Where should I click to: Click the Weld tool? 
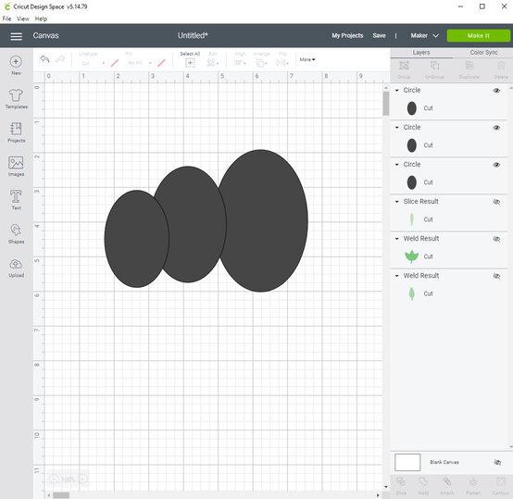pos(423,486)
